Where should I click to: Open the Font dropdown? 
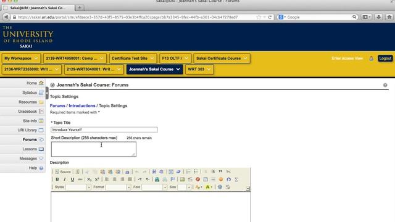point(154,187)
